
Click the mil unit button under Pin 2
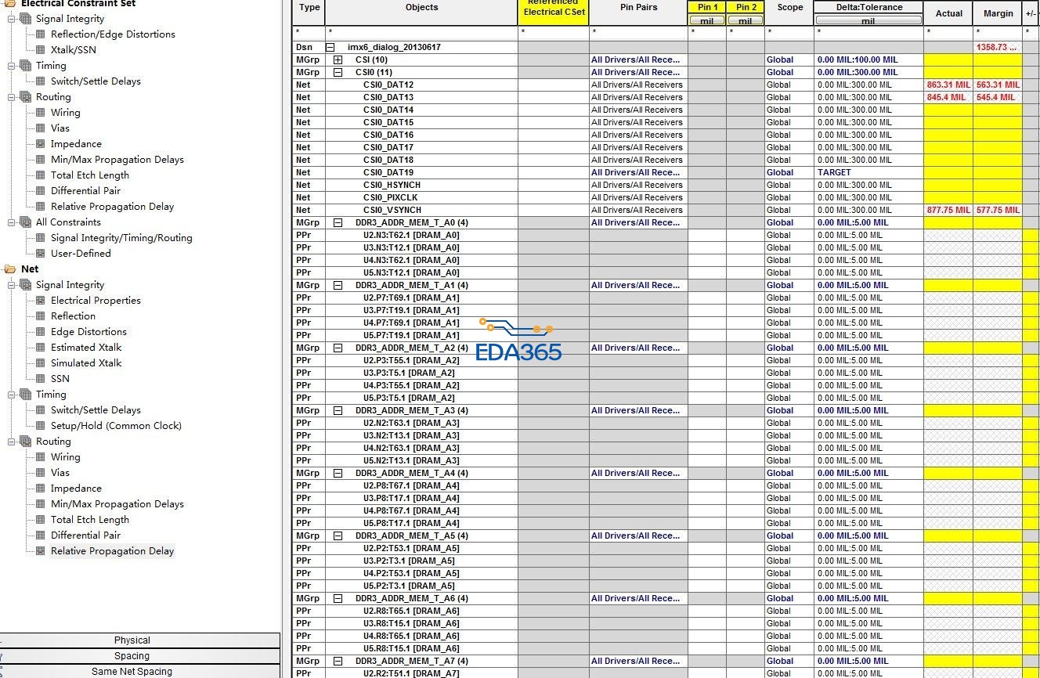746,20
